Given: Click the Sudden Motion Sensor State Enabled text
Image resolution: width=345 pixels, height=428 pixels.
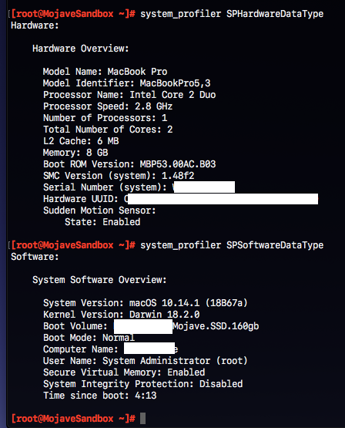Looking at the screenshot, I should pyautogui.click(x=102, y=222).
